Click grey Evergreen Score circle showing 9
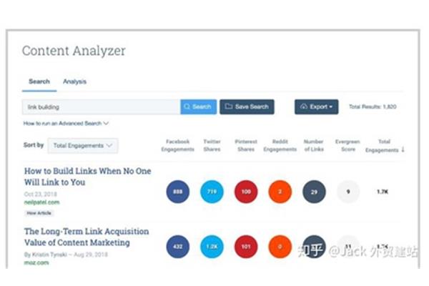 348,192
